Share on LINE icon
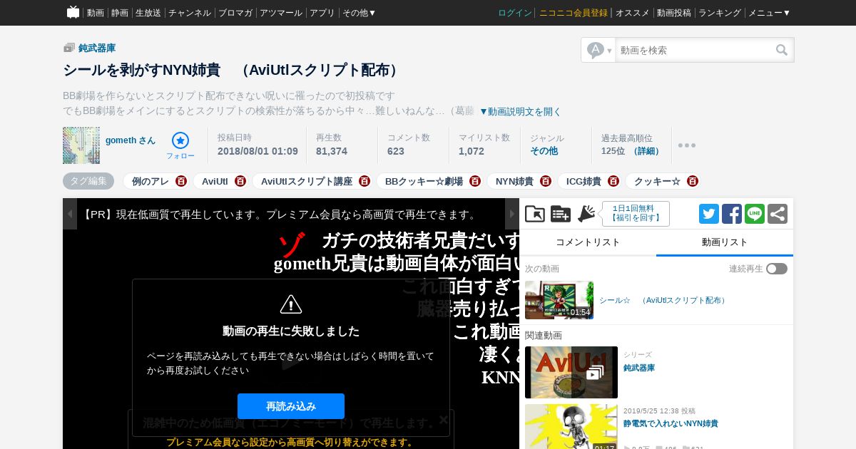856x449 pixels. point(755,214)
